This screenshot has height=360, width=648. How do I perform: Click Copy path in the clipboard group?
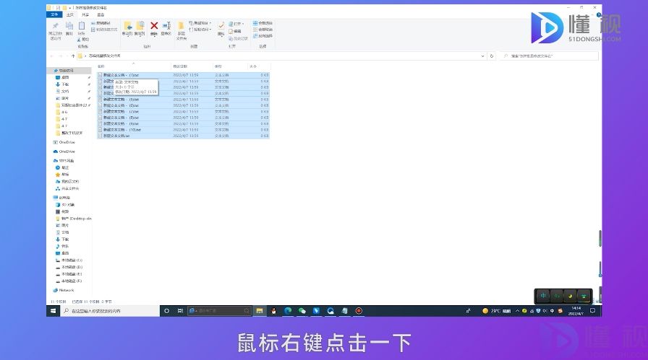[x=101, y=23]
